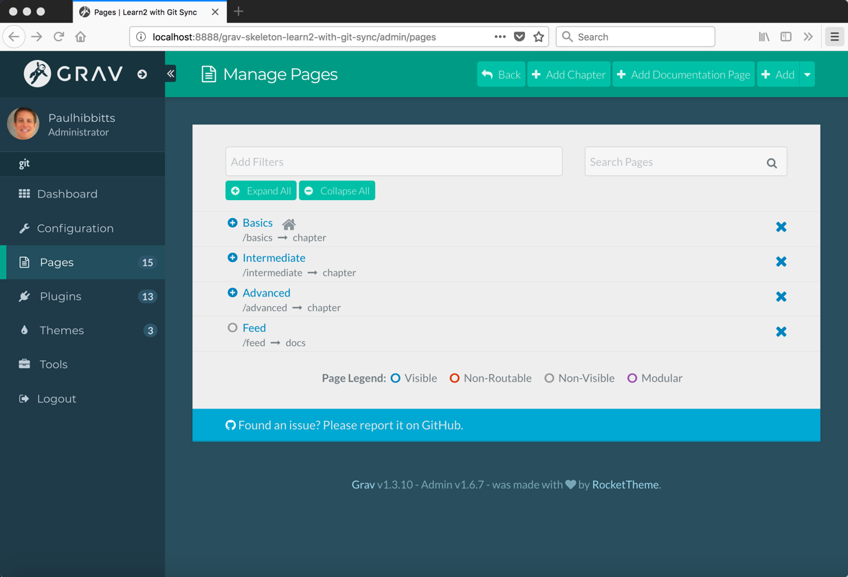Click the Feed page status circle
This screenshot has width=848, height=577.
point(232,328)
